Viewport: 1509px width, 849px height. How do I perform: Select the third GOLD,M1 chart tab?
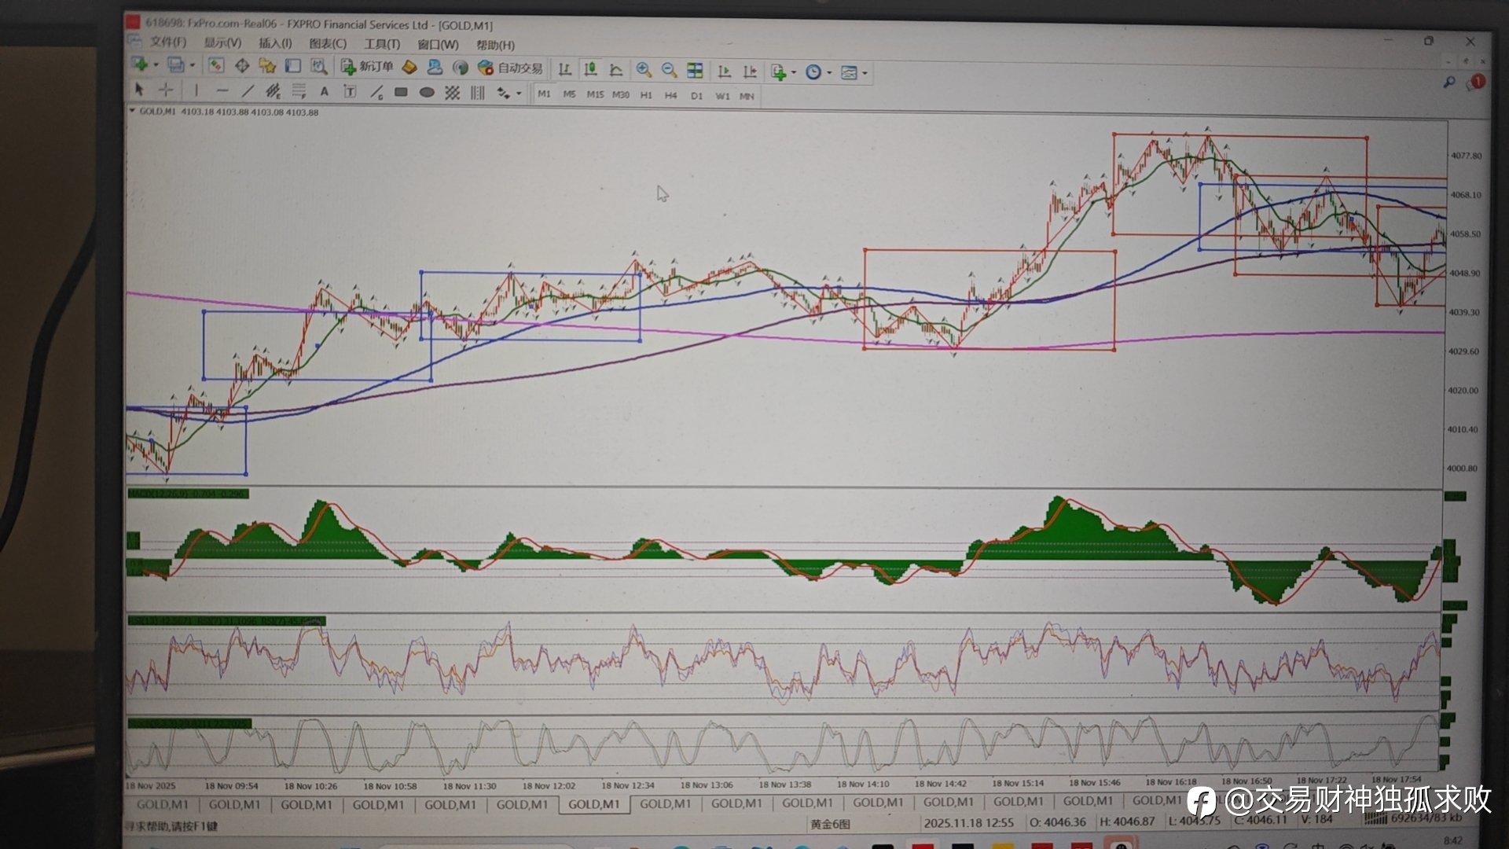(307, 804)
